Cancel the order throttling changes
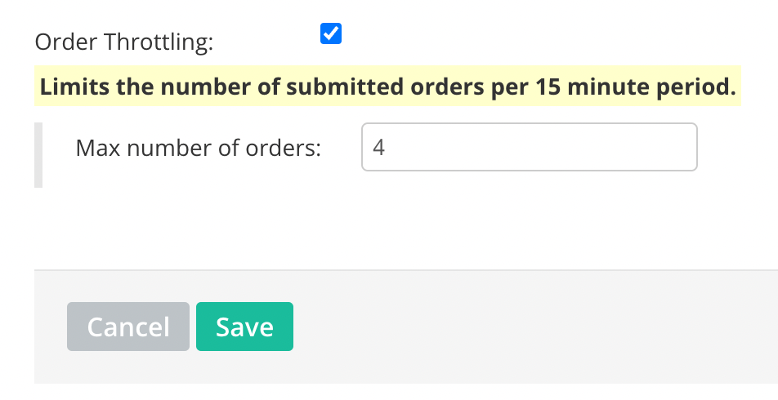The height and width of the screenshot is (400, 778). point(128,327)
